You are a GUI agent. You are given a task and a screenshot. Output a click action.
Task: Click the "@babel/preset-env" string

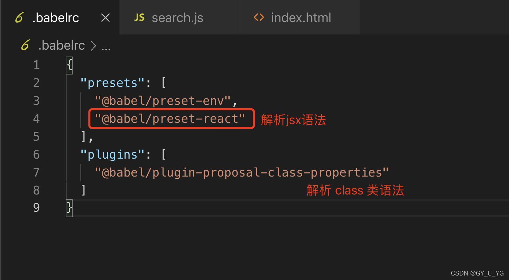[163, 101]
